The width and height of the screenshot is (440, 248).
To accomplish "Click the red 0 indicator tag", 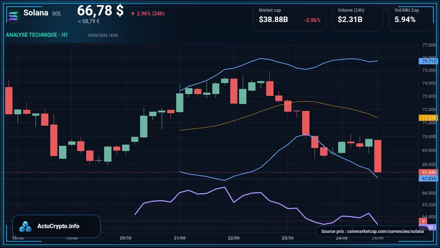I will [423, 221].
